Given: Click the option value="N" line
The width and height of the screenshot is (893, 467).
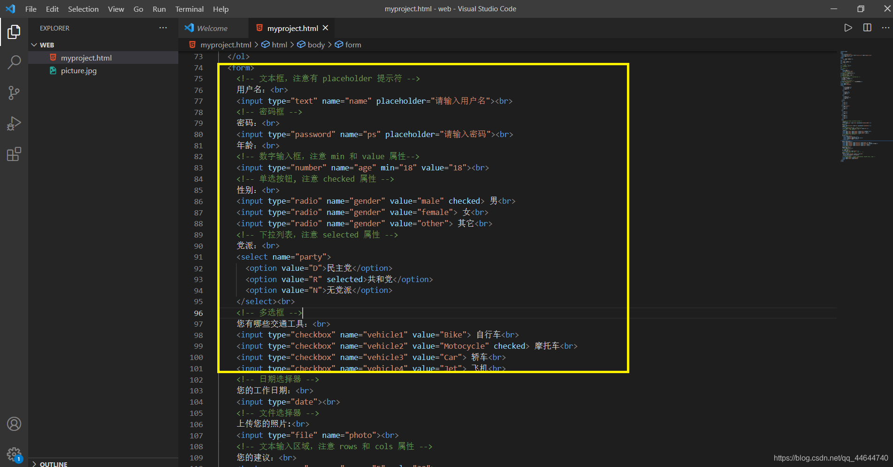Looking at the screenshot, I should [x=319, y=290].
